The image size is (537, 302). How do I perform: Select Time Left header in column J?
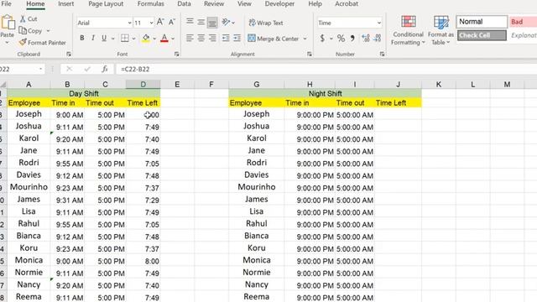[x=398, y=102]
